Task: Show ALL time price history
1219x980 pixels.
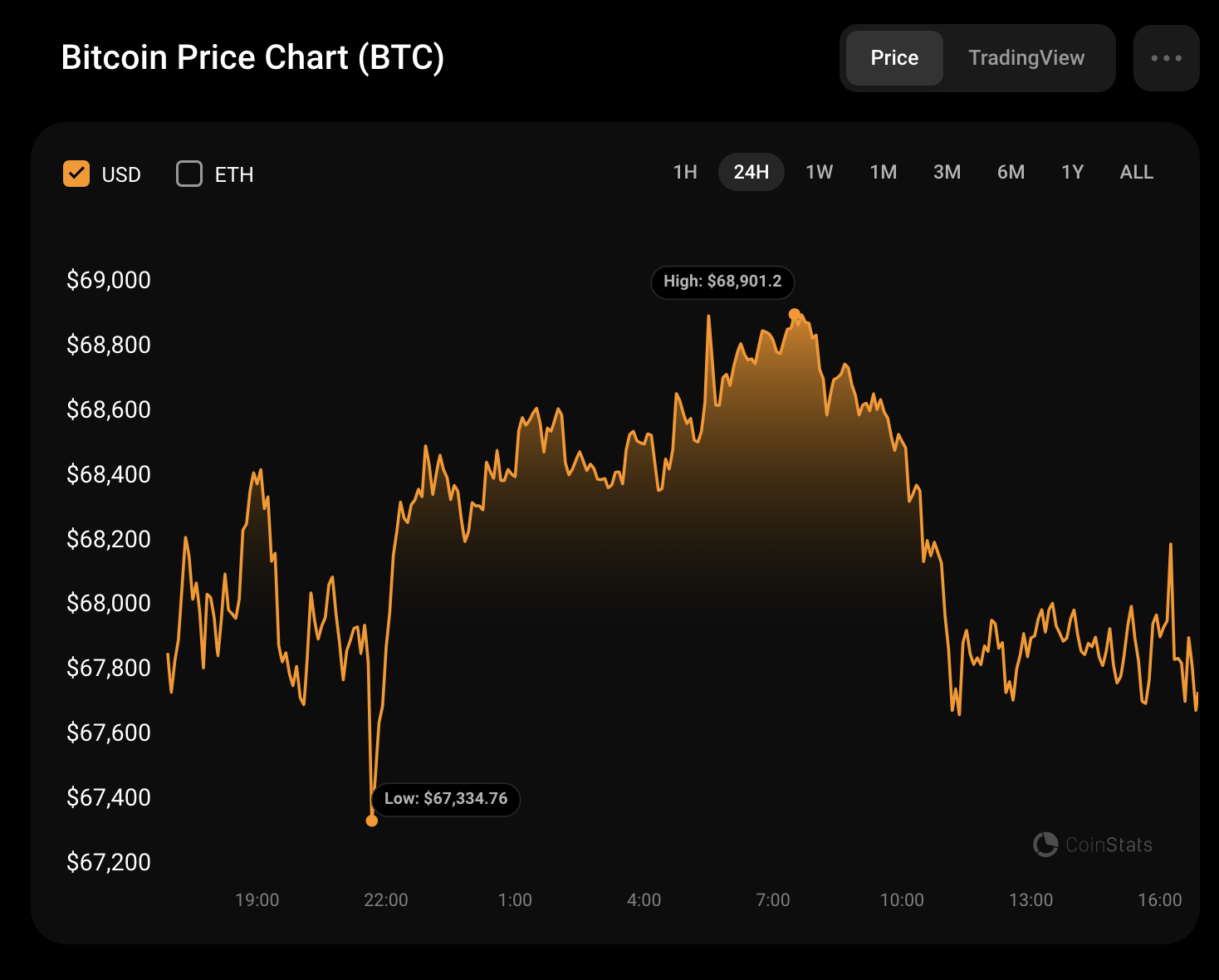Action: point(1136,172)
